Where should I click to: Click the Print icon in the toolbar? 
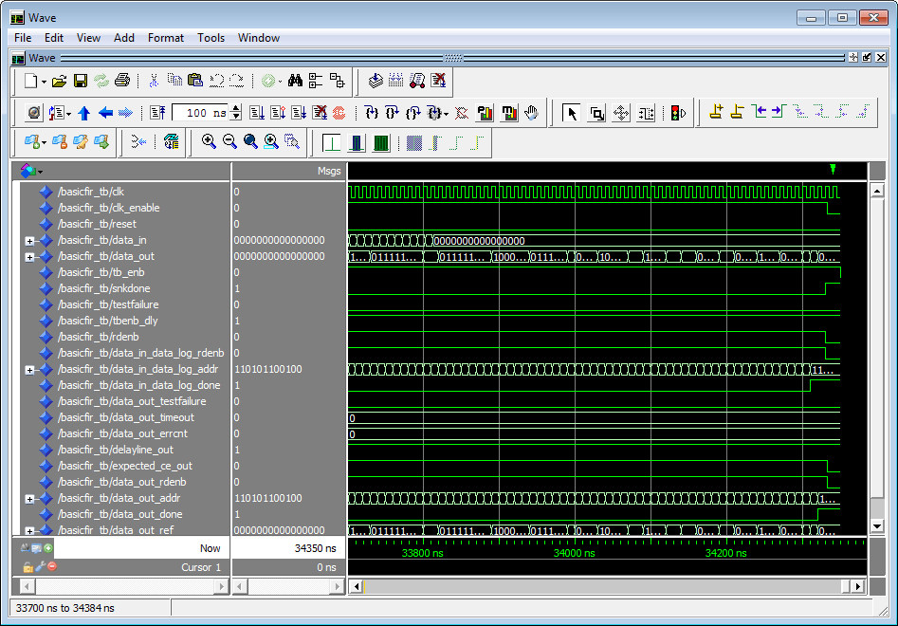[122, 82]
